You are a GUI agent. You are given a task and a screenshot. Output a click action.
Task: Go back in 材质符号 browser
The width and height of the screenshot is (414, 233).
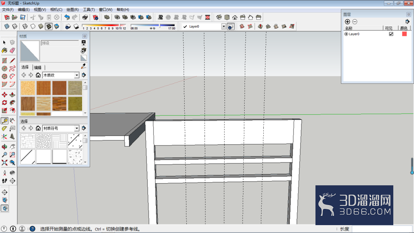tap(24, 128)
